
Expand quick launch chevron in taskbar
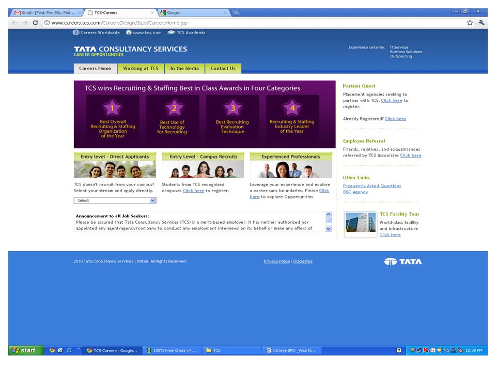coord(78,349)
